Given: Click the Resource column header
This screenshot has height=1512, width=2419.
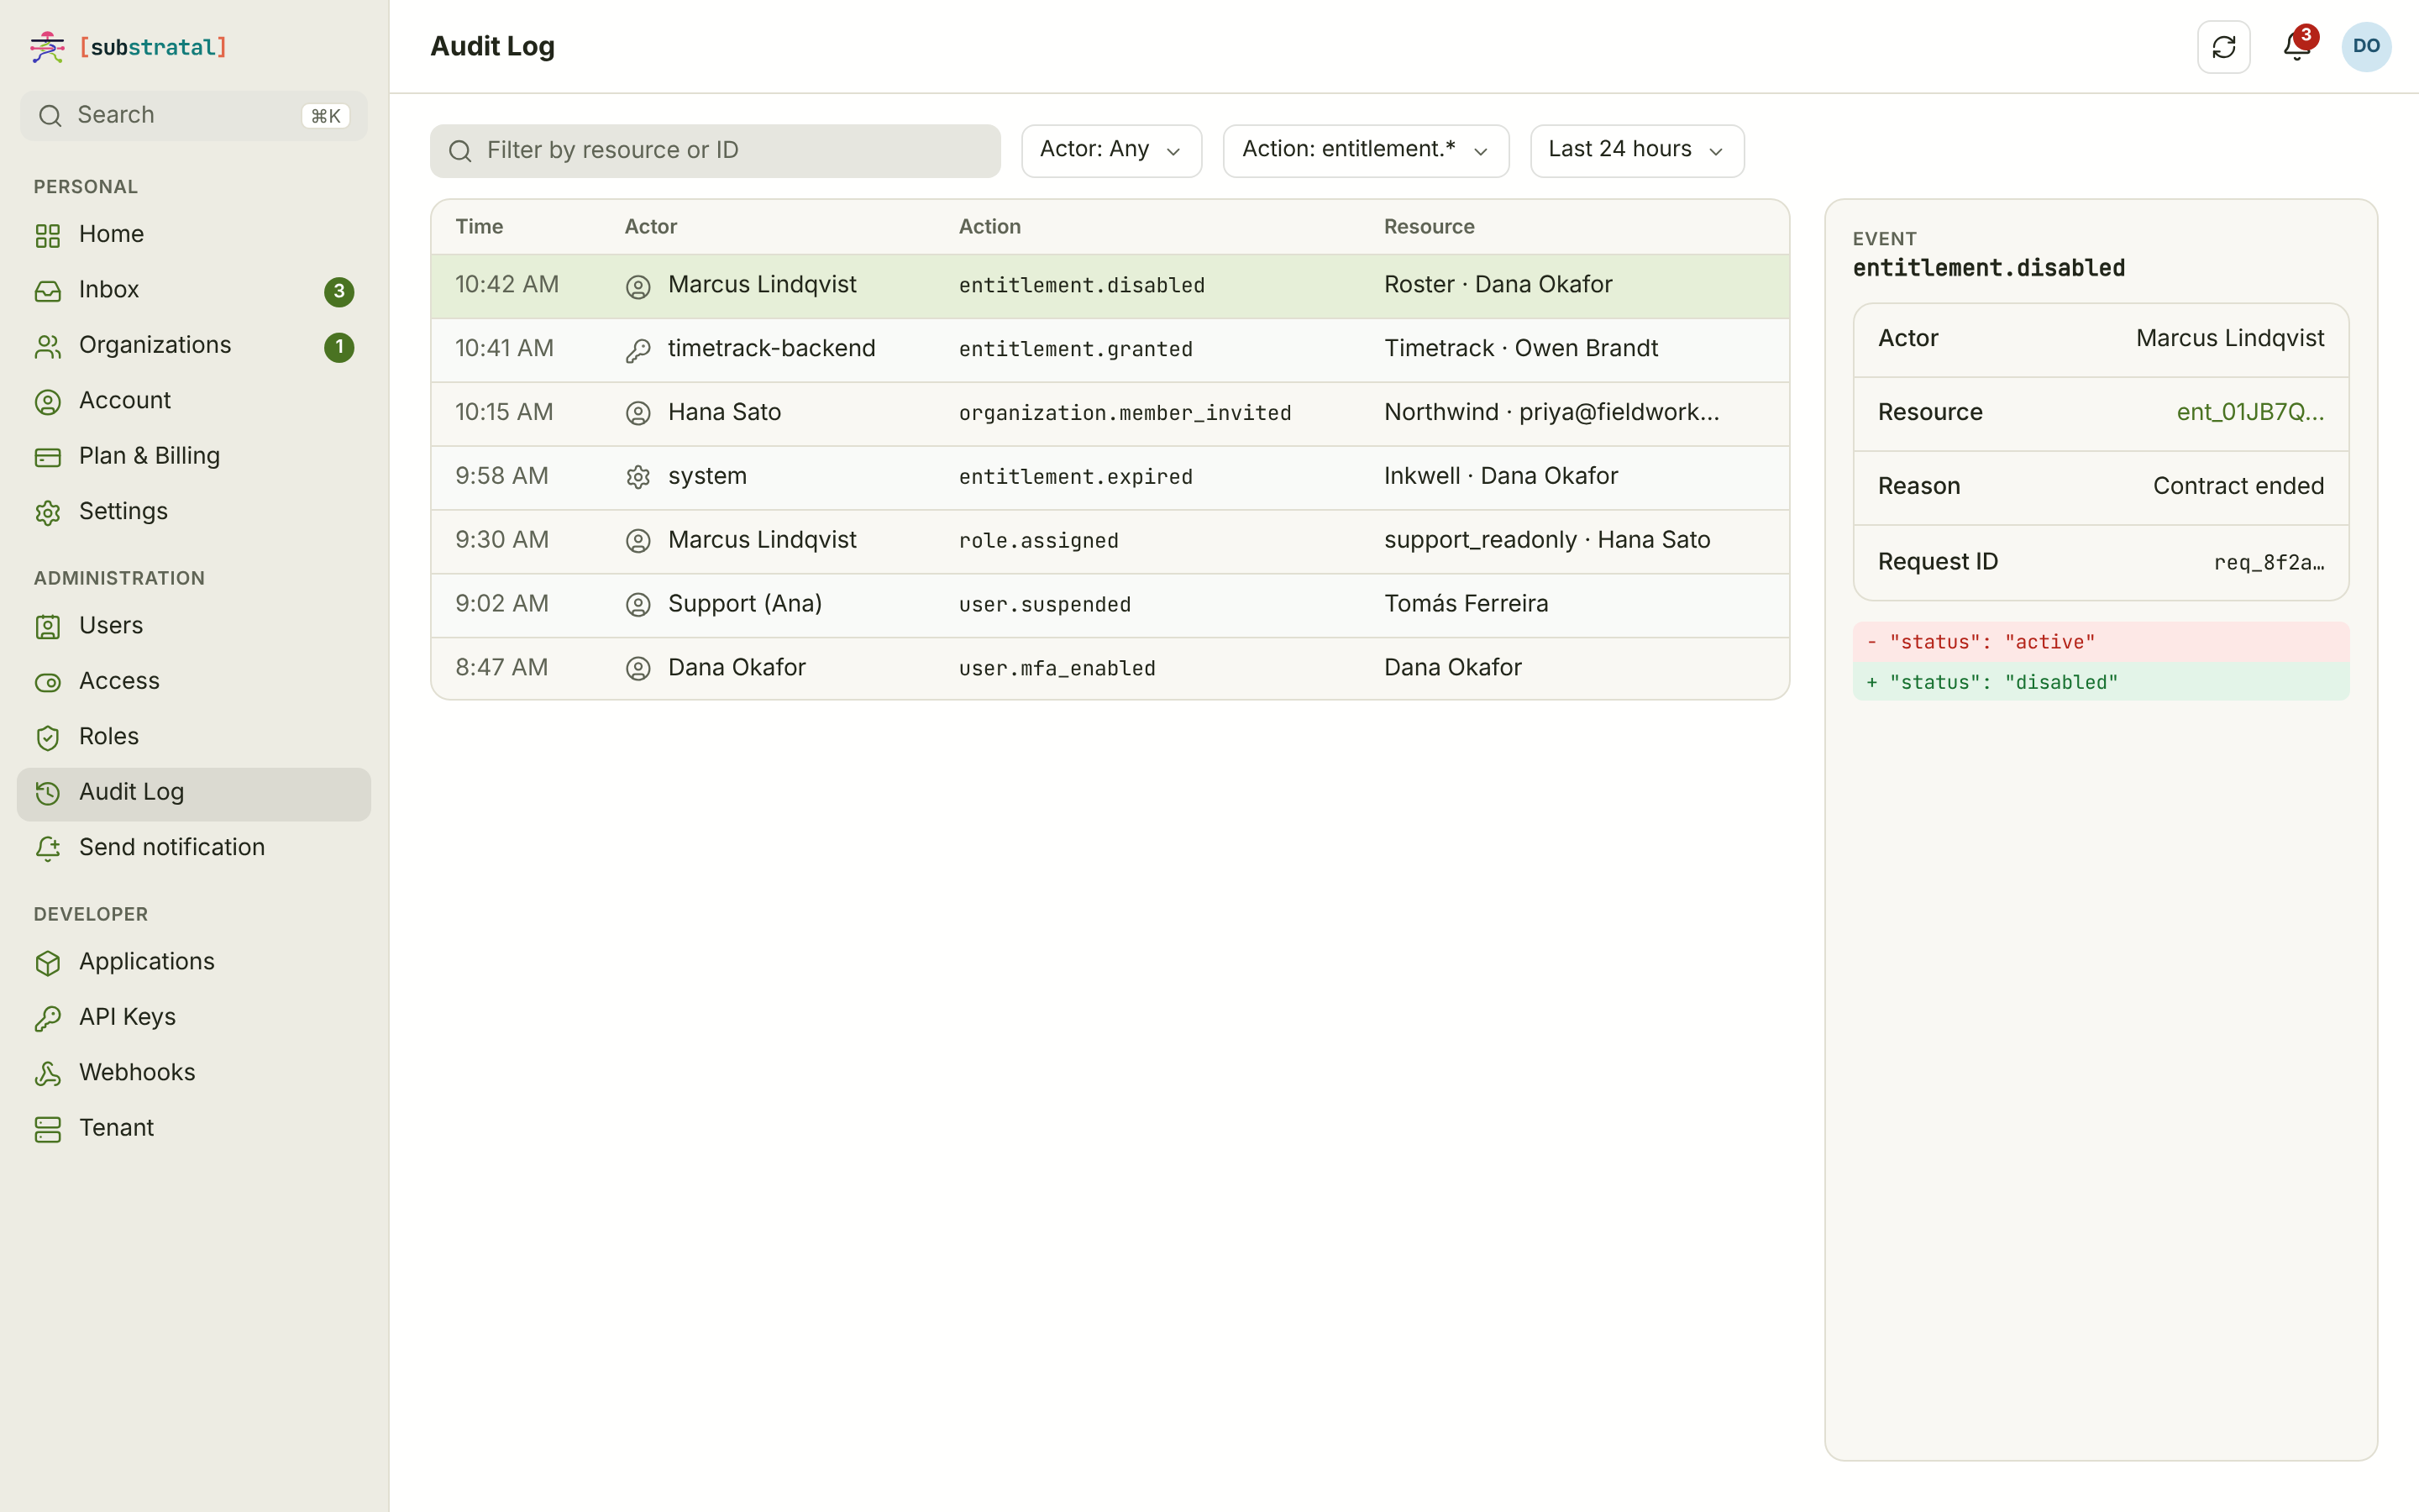Looking at the screenshot, I should tap(1429, 227).
